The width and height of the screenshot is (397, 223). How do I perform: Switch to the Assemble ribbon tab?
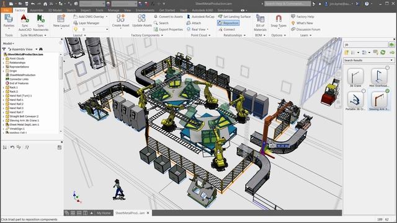(37, 10)
